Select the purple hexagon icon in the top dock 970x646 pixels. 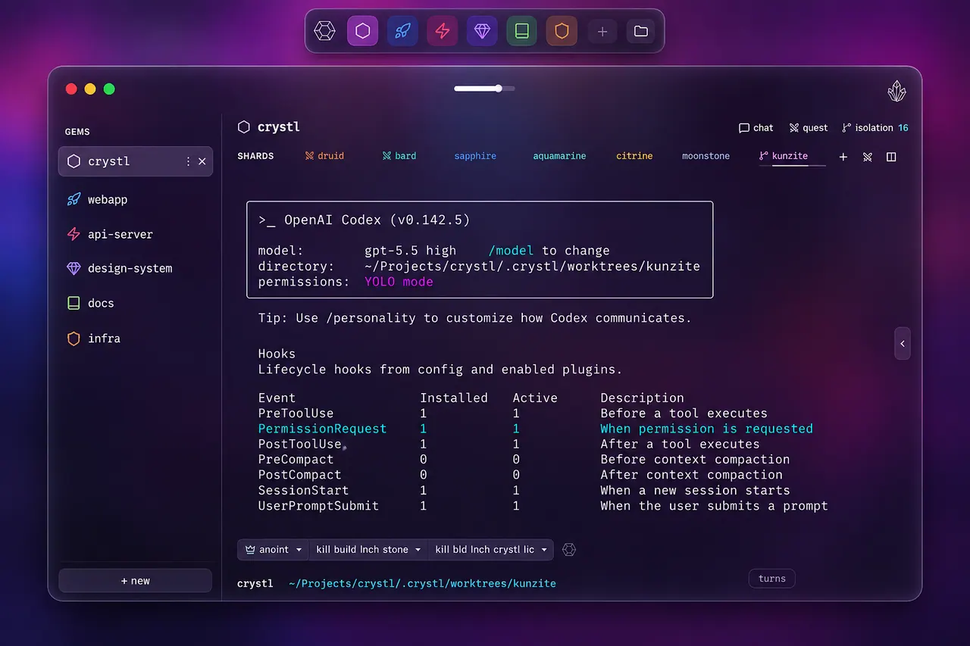[363, 31]
